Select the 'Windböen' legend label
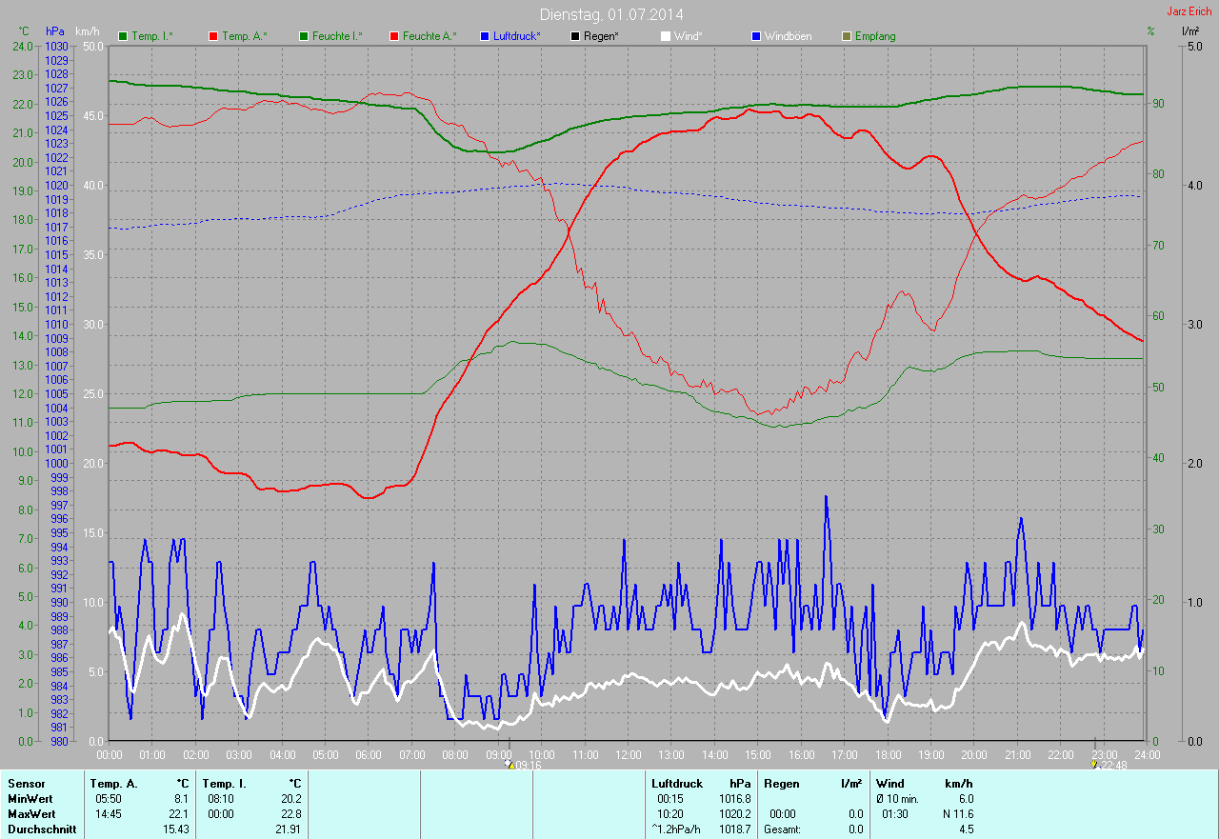The image size is (1219, 839). pyautogui.click(x=789, y=36)
